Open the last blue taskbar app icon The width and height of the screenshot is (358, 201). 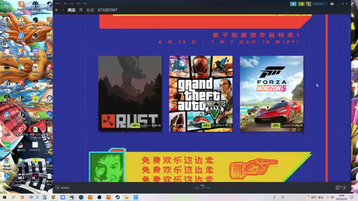(136, 197)
